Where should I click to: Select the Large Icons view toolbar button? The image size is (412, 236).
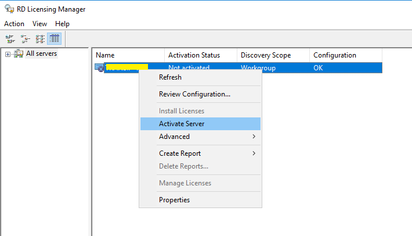[10, 39]
